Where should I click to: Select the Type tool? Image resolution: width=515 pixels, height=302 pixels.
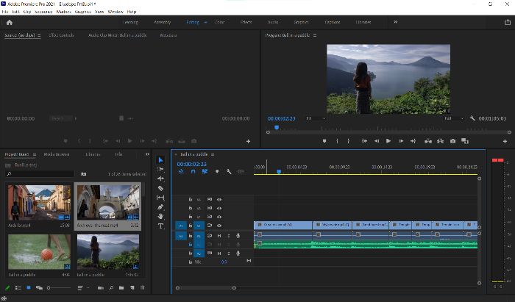pos(160,226)
